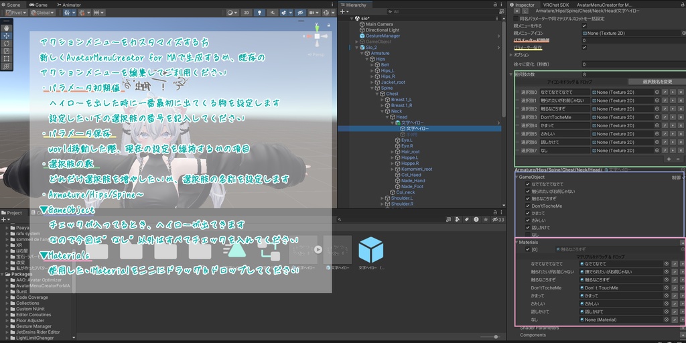The width and height of the screenshot is (686, 343).
Task: Open Global handle rotation dropdown
Action: click(42, 13)
